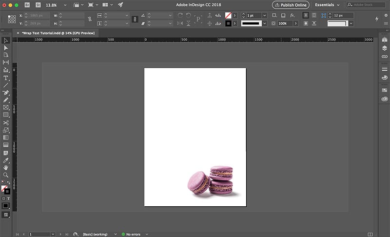390x237 pixels.
Task: Select the Type tool
Action: click(6, 78)
